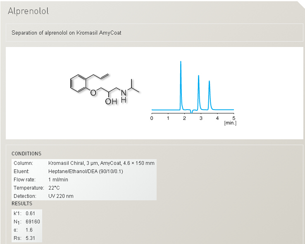Image resolution: width=305 pixels, height=244 pixels.
Task: Click the Rs value 5.31
Action: tap(31, 238)
